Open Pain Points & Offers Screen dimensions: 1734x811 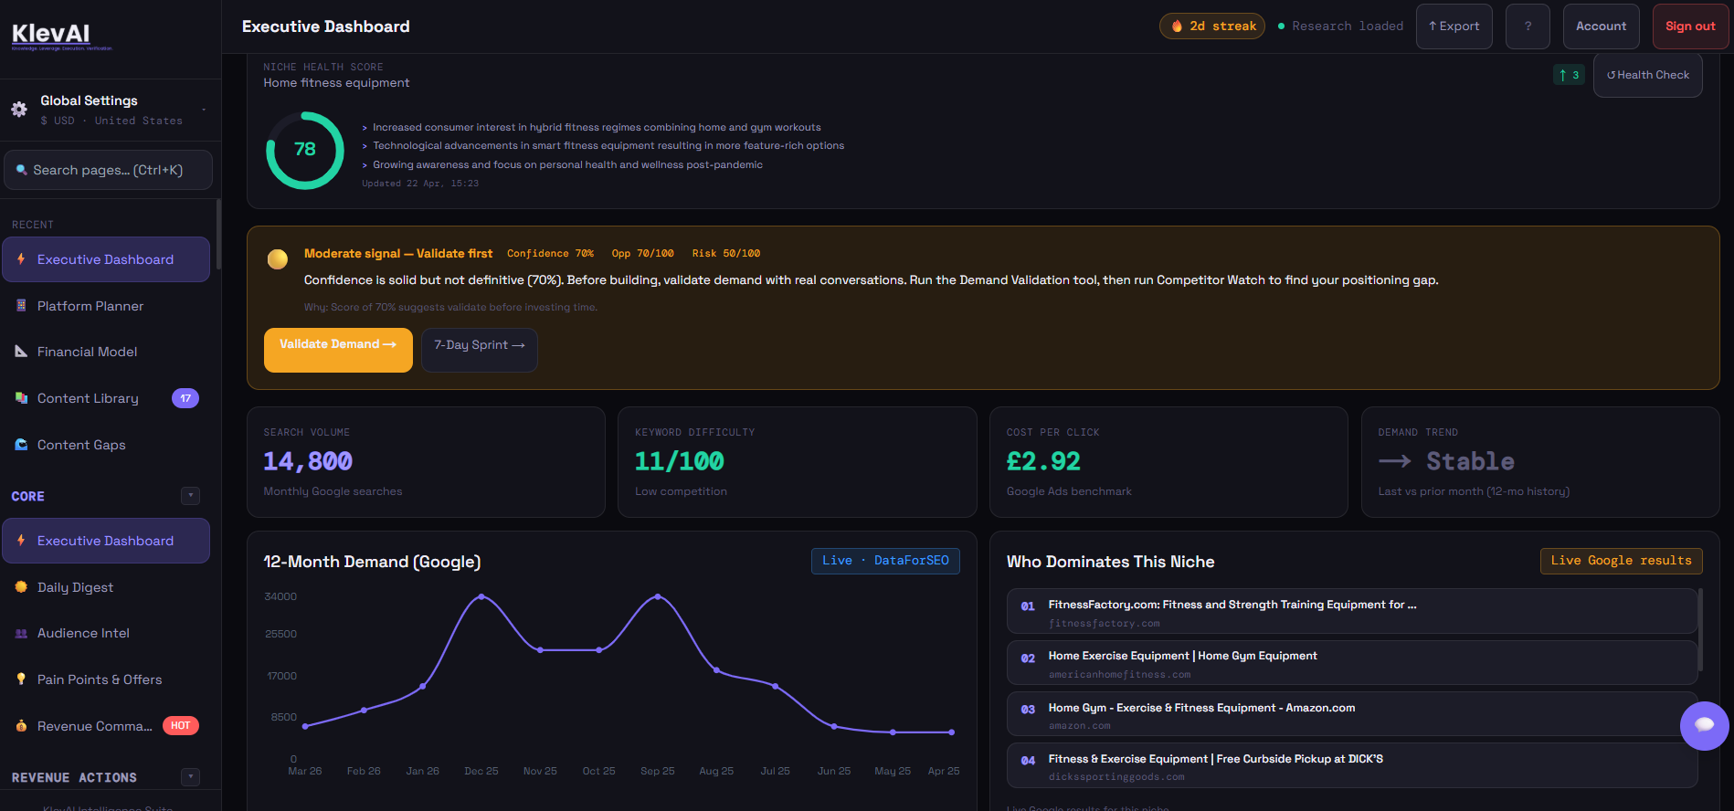click(106, 679)
